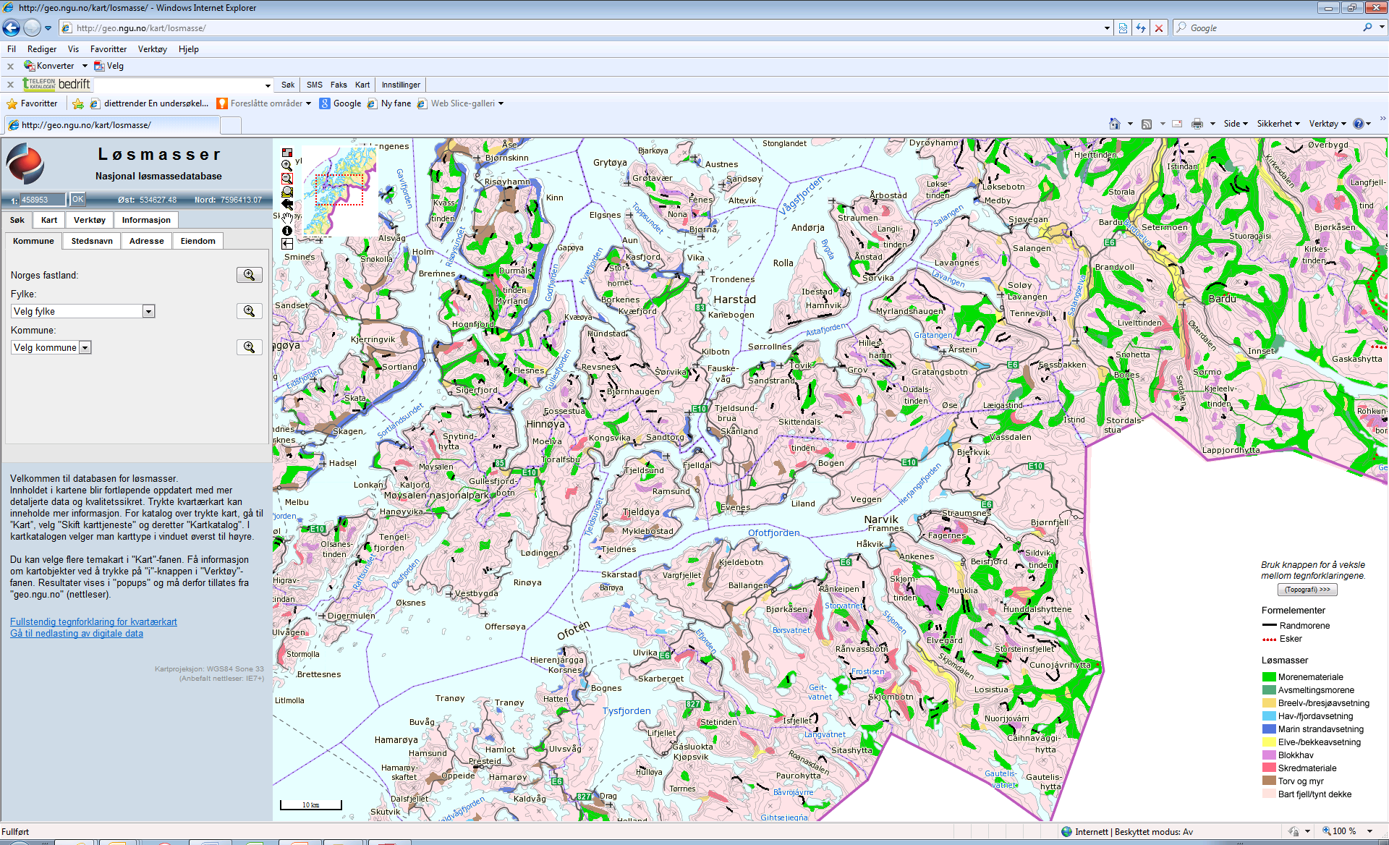
Task: Click the Norges fastland zoom button
Action: click(249, 275)
